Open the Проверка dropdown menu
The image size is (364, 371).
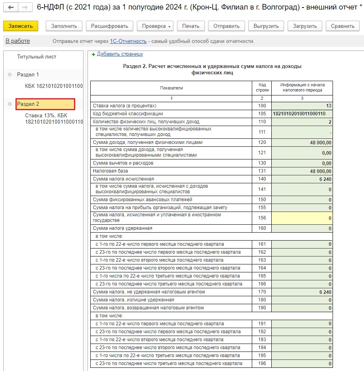[155, 26]
